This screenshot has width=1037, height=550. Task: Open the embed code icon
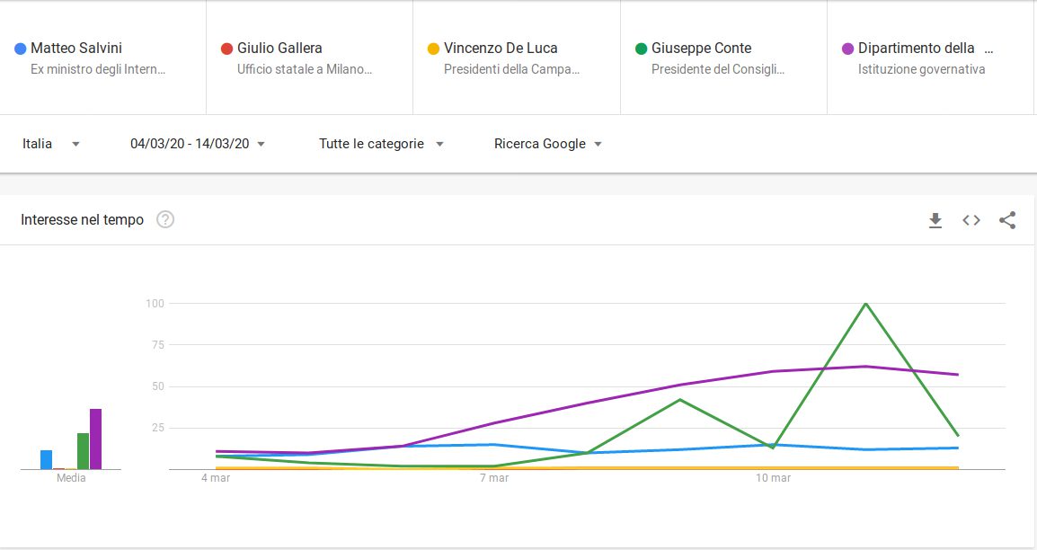[x=971, y=220]
